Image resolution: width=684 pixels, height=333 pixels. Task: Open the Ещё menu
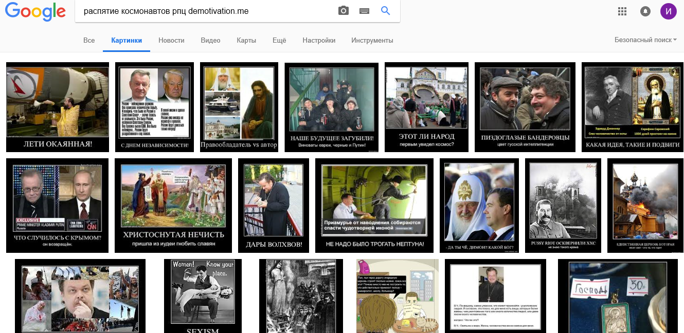pyautogui.click(x=279, y=41)
